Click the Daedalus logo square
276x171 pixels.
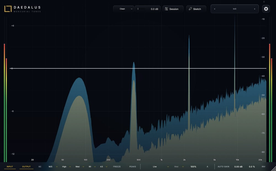tap(8, 9)
